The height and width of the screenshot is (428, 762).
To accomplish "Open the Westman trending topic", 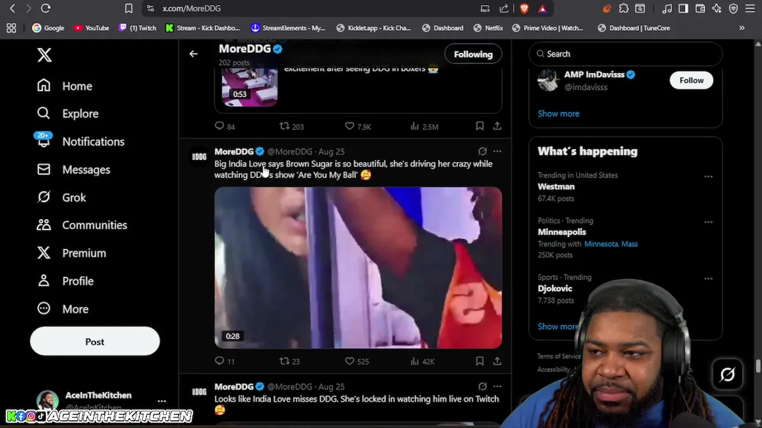I will click(556, 187).
